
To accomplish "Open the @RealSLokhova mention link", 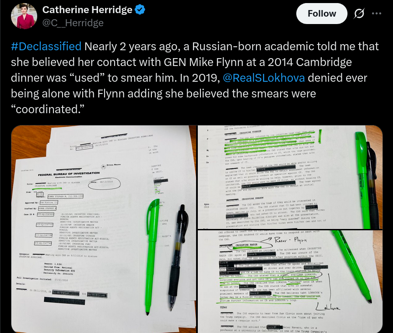I will [263, 78].
